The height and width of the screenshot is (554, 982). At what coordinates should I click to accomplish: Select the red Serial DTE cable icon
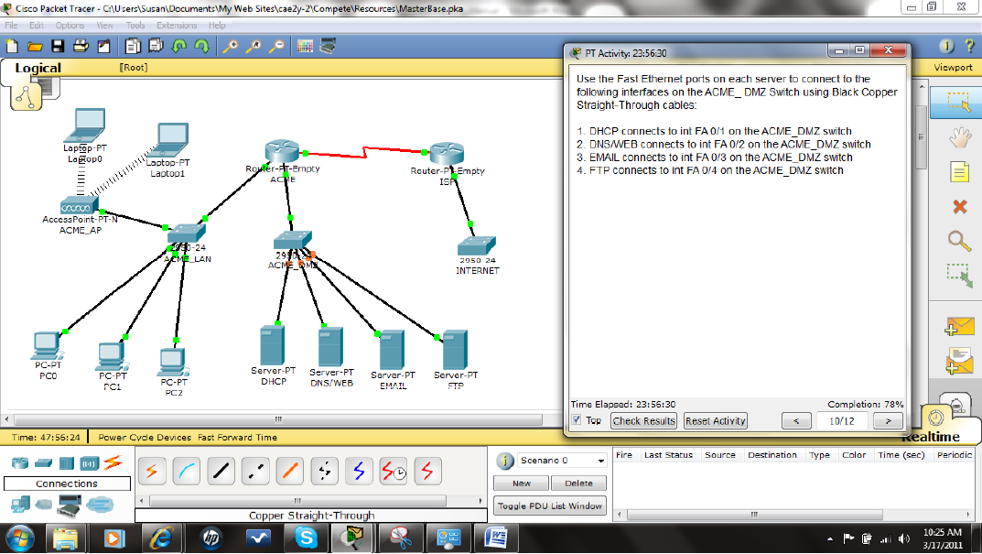[x=427, y=472]
